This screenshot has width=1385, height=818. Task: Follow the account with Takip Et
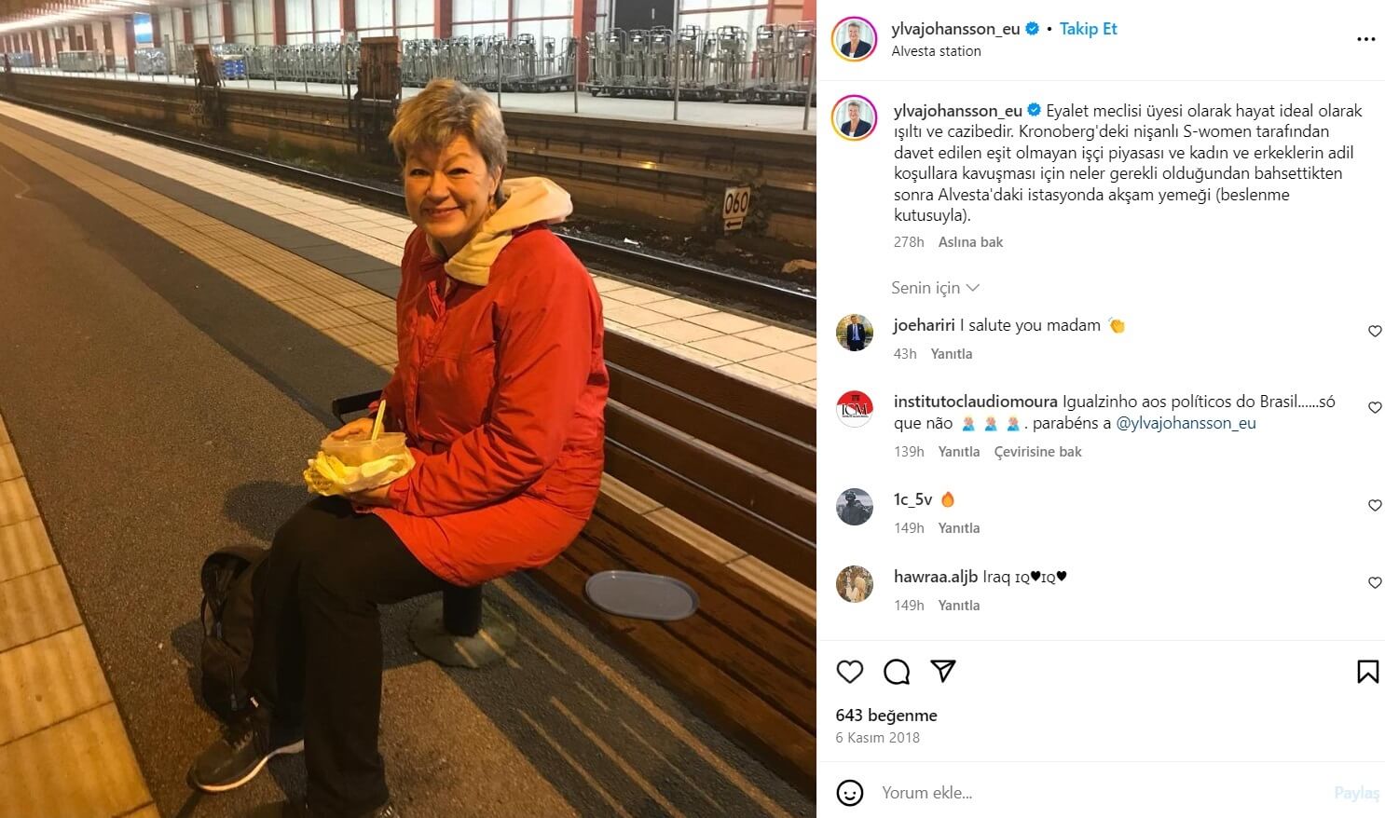[1088, 29]
